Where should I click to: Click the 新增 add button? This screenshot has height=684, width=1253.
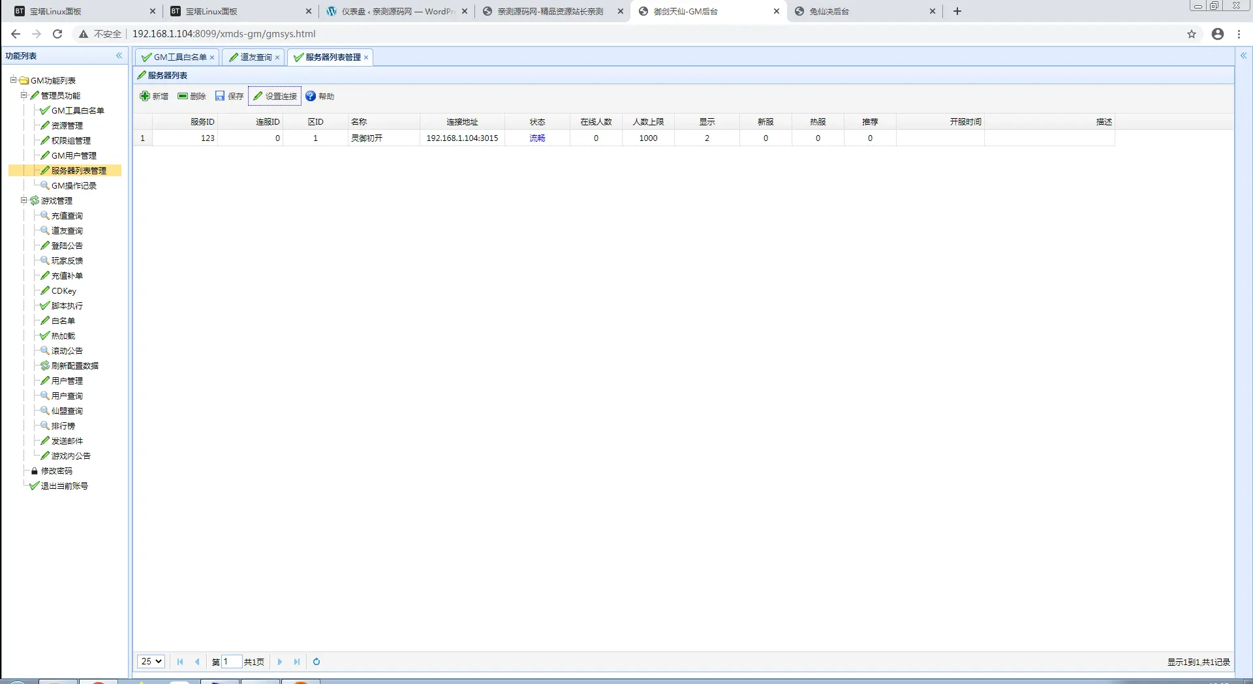[154, 96]
